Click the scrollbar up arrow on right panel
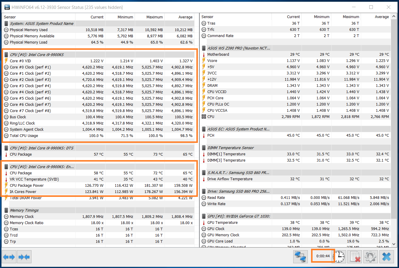 point(394,17)
